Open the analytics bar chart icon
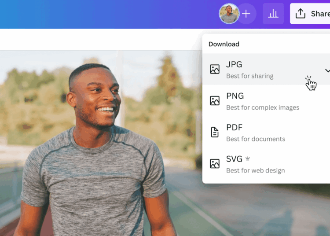 (x=273, y=14)
